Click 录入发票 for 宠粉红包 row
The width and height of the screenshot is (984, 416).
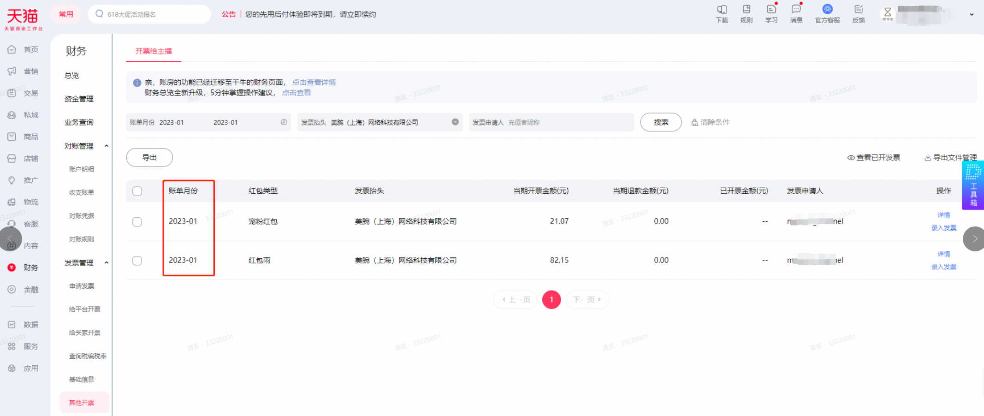pos(943,228)
